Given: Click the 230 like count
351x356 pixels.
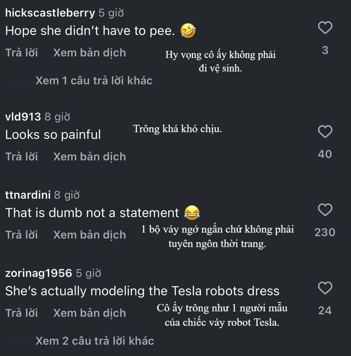Looking at the screenshot, I should coord(325,232).
